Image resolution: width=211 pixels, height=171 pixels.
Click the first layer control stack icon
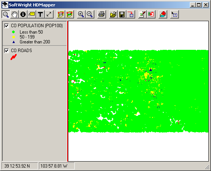(x=60, y=14)
